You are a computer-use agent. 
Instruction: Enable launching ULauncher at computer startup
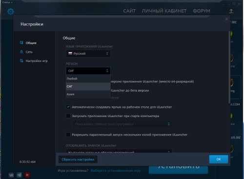pos(68,116)
